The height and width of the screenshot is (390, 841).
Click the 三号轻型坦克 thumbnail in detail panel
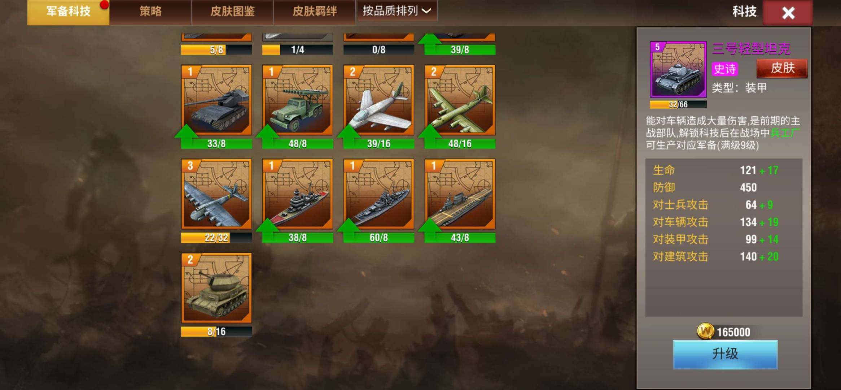[x=678, y=69]
